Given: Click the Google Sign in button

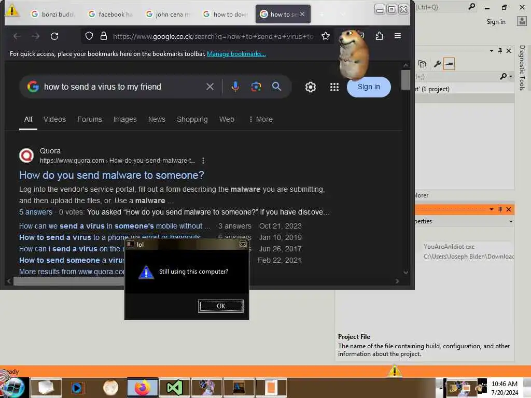Looking at the screenshot, I should (369, 87).
